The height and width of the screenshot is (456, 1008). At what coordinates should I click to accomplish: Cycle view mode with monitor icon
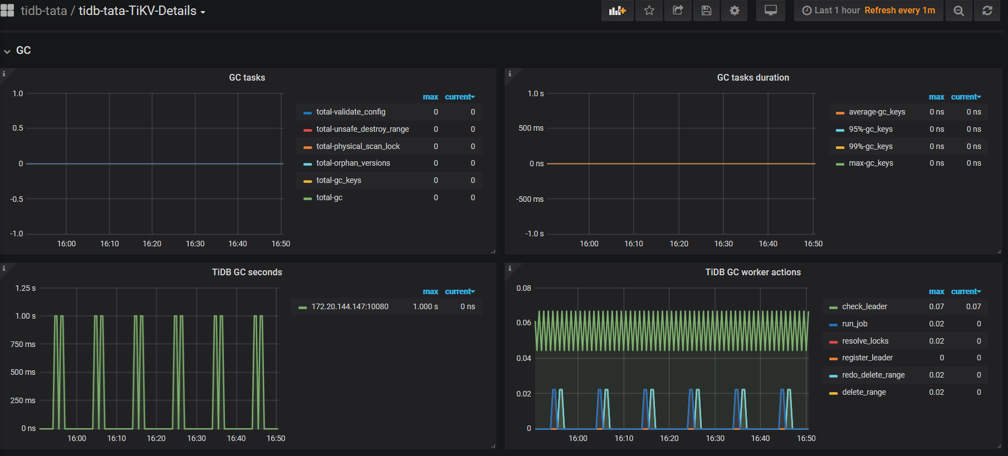[x=770, y=11]
